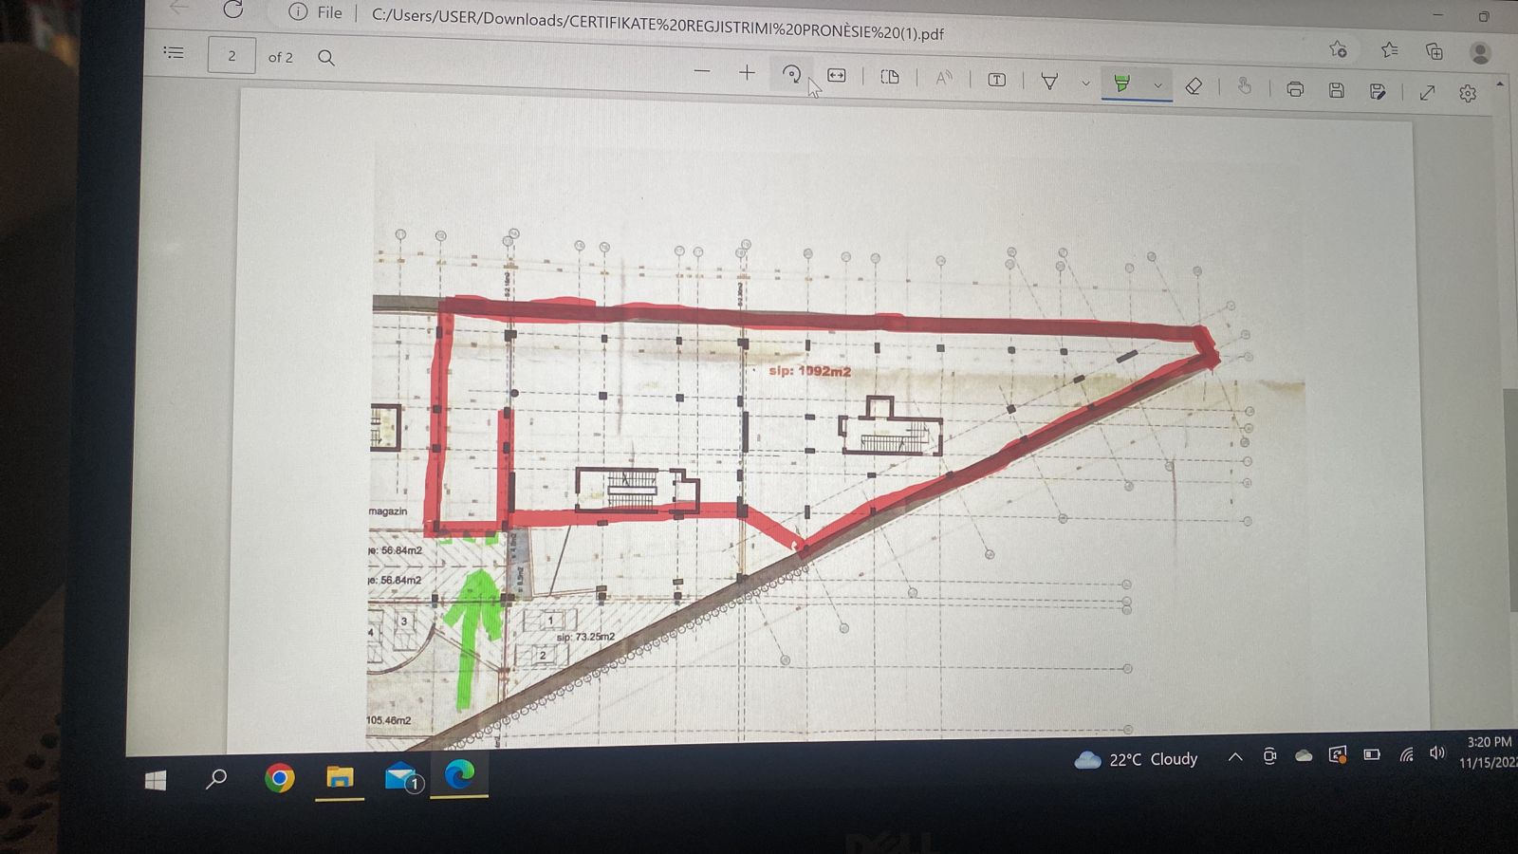The width and height of the screenshot is (1518, 854).
Task: Open the PDF settings gear
Action: point(1468,94)
